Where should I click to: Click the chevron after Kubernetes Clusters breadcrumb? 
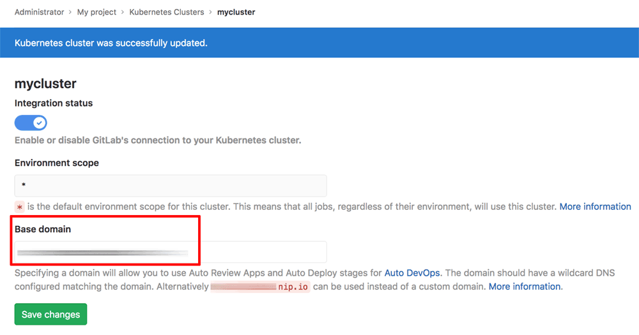click(210, 12)
